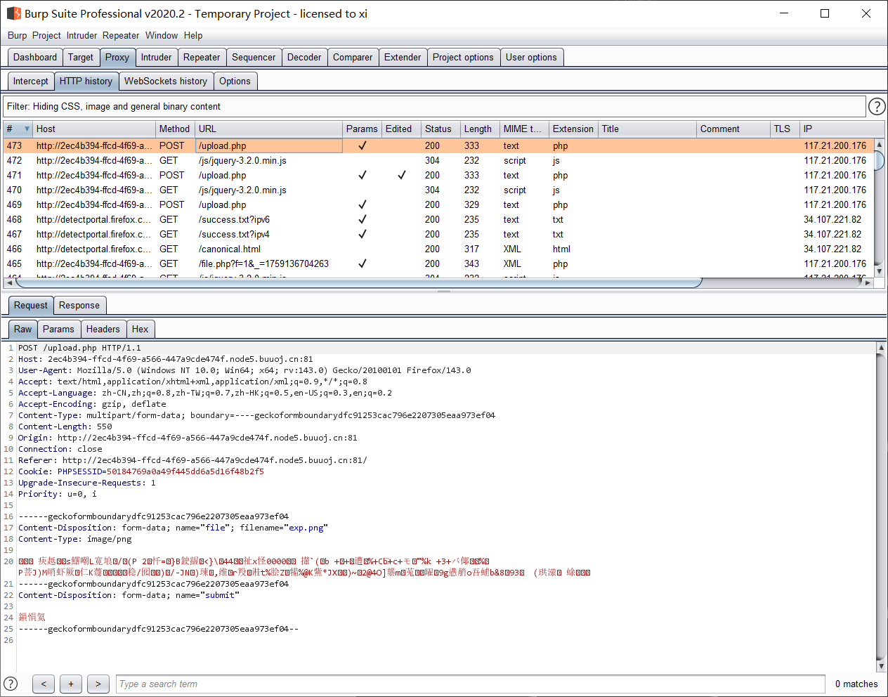
Task: Go to previous search match button
Action: click(x=44, y=684)
